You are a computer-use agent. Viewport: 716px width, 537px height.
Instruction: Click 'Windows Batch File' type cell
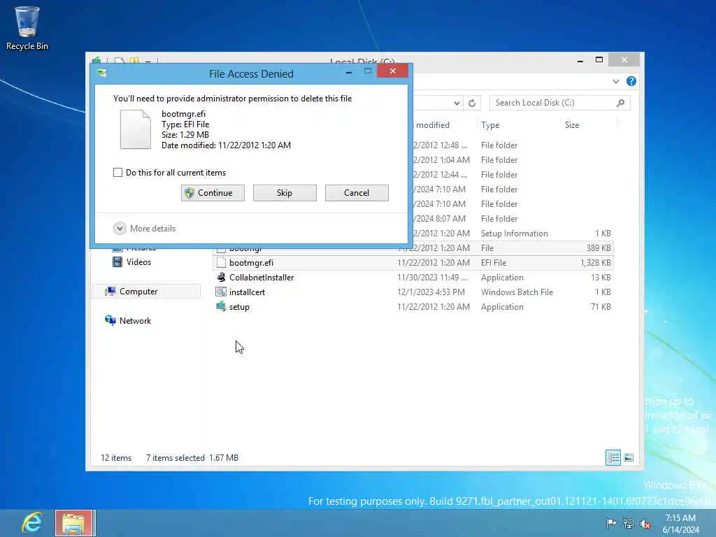point(517,292)
